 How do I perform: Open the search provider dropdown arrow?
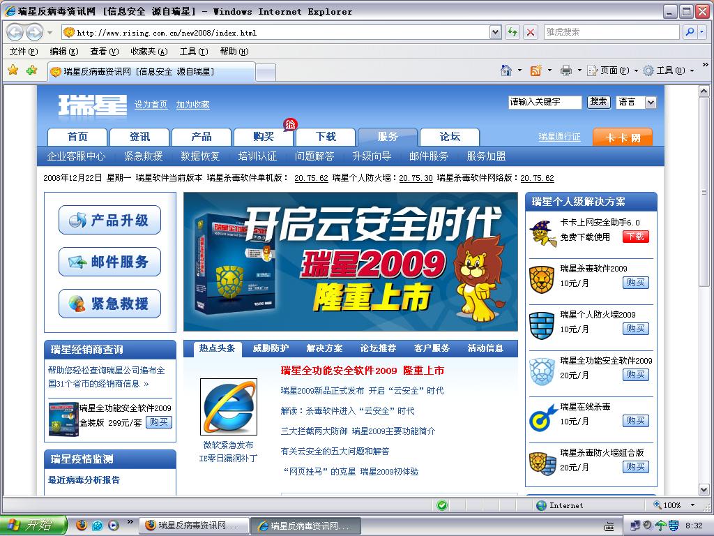702,32
